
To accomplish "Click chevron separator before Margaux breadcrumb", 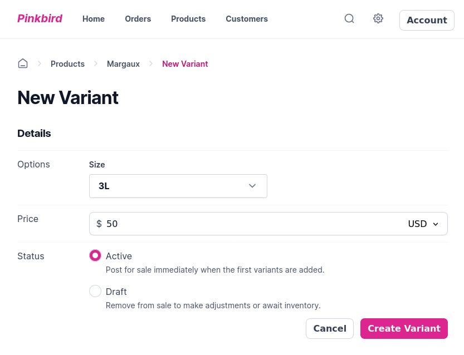I will (96, 64).
